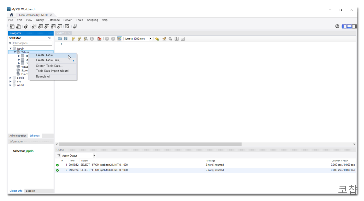Click the editor horizontal scrollbar

pyautogui.click(x=150, y=144)
